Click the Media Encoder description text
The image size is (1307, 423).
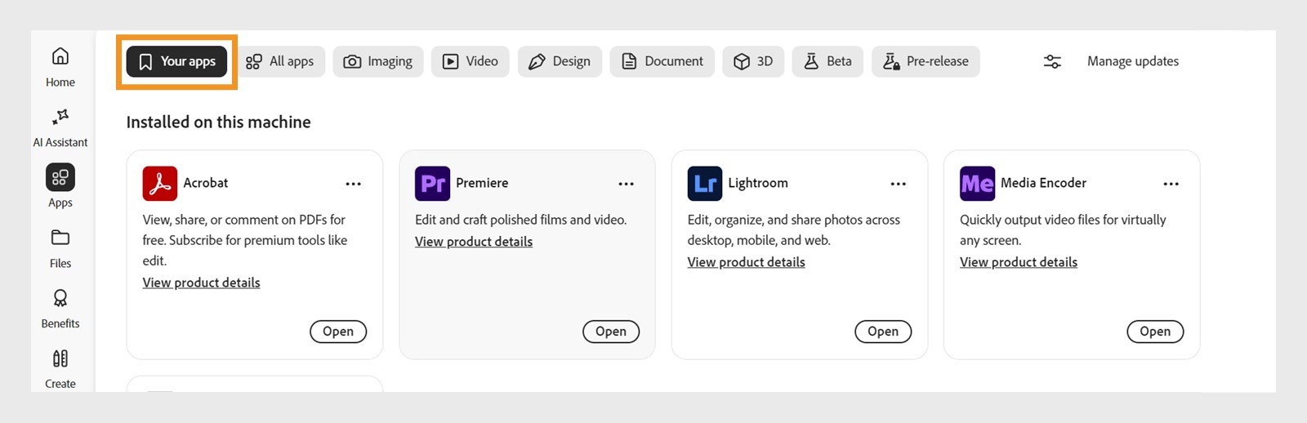point(1063,230)
